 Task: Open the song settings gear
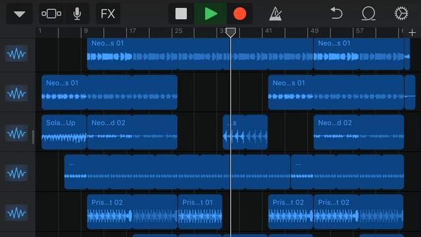tap(401, 13)
